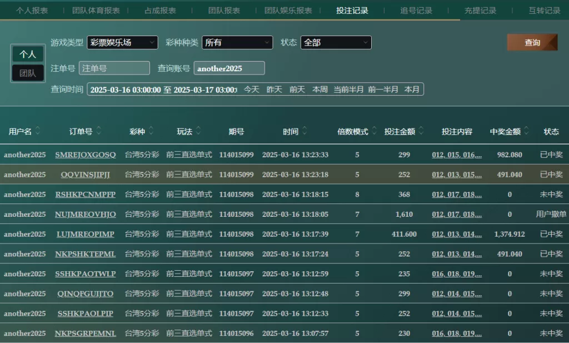Open order link NKPSGRPEMNL
Screen dimensions: 569x343
[x=85, y=333]
